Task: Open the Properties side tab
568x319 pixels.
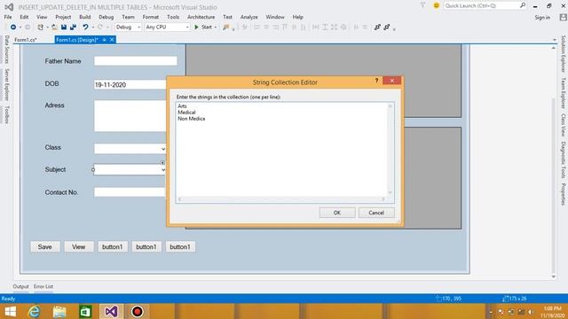Action: coord(564,194)
